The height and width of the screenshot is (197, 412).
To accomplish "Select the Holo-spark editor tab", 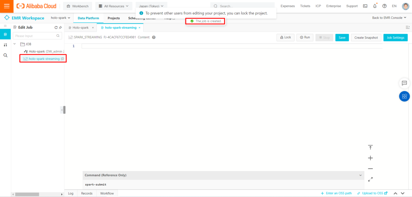I will click(80, 27).
